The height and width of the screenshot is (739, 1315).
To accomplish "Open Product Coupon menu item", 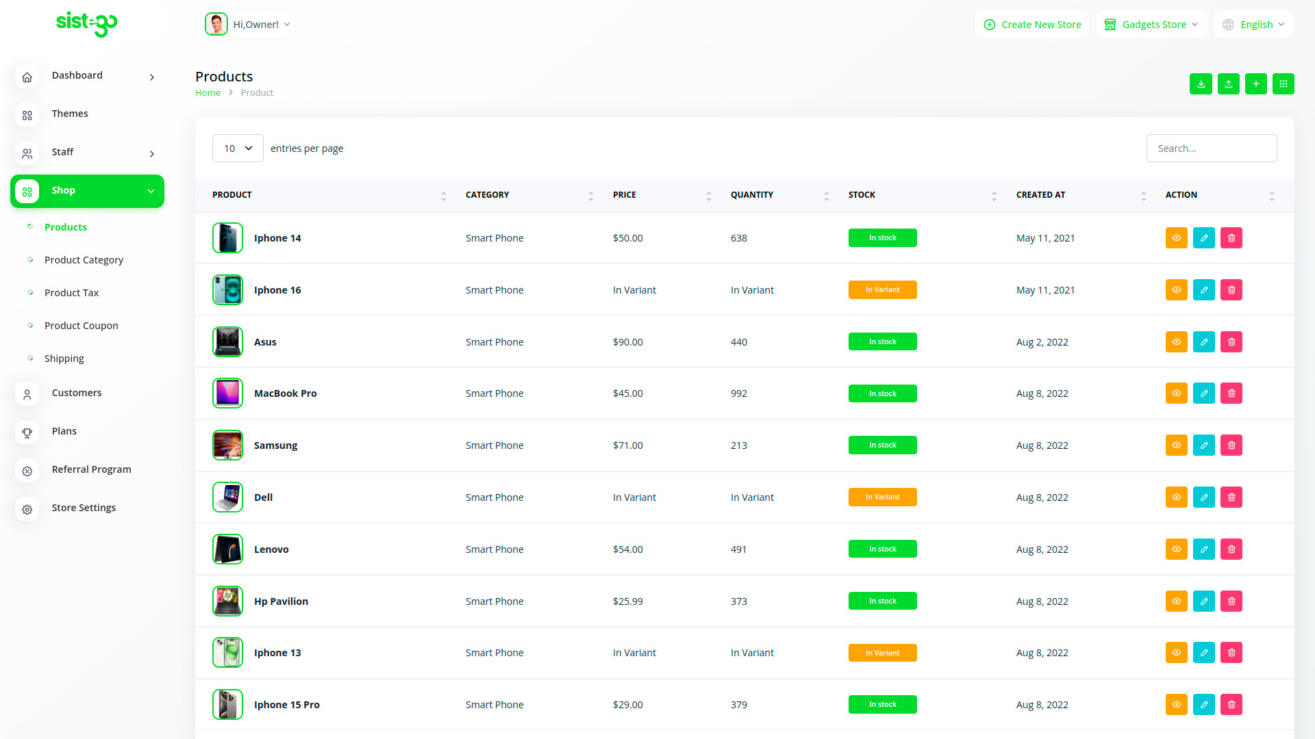I will click(x=81, y=326).
